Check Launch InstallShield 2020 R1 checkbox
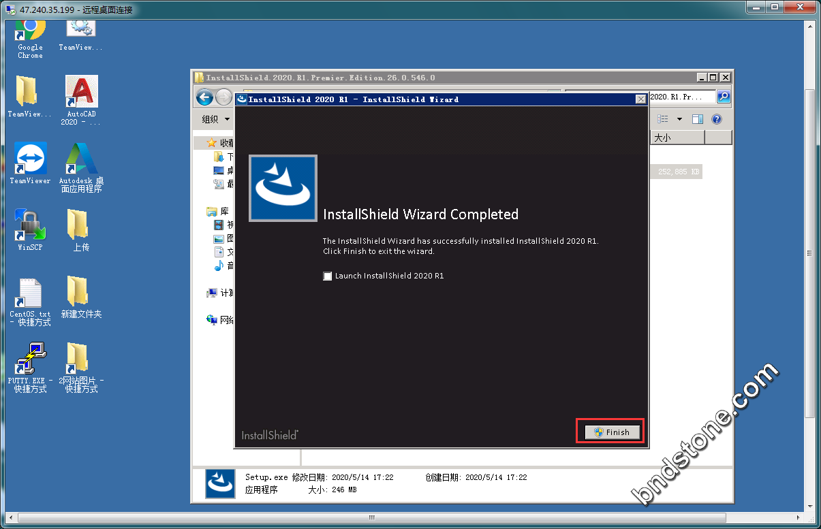 [328, 276]
